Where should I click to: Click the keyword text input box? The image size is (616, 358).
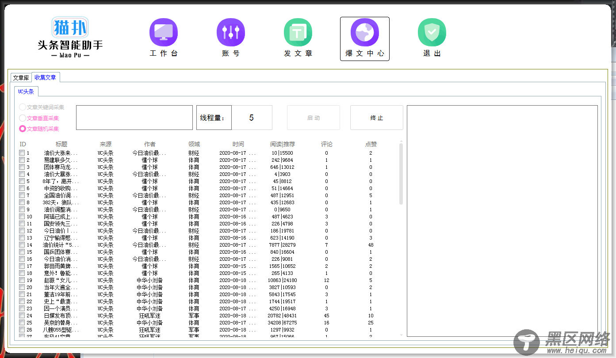click(134, 118)
